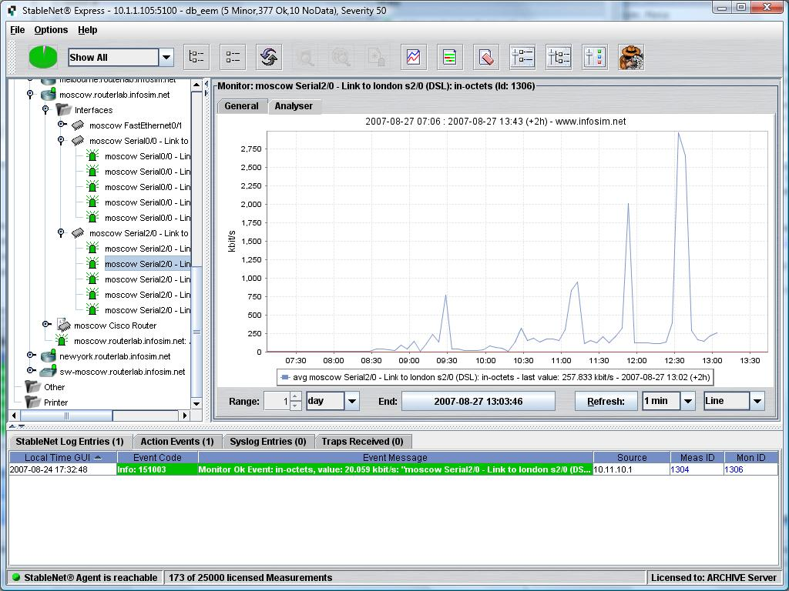Click green alarm icon of highlighted Serial2/0 monitor
Screen dimensions: 789x591
click(x=92, y=263)
